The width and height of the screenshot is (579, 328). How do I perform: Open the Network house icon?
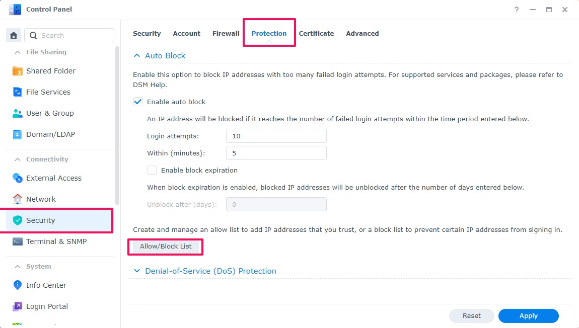pos(18,199)
